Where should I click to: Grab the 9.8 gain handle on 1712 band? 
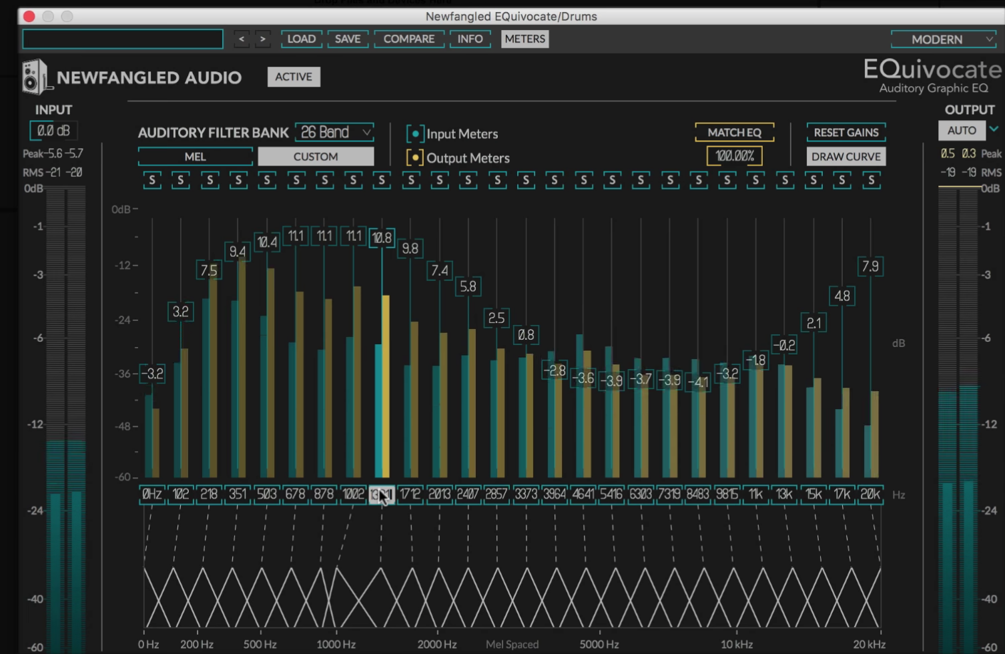pos(410,248)
